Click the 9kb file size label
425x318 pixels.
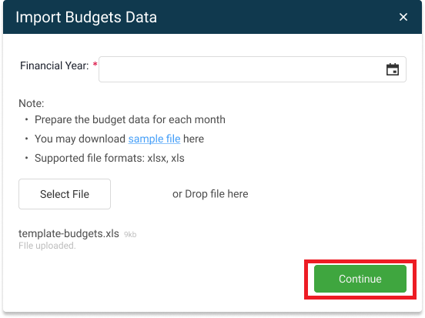[130, 235]
